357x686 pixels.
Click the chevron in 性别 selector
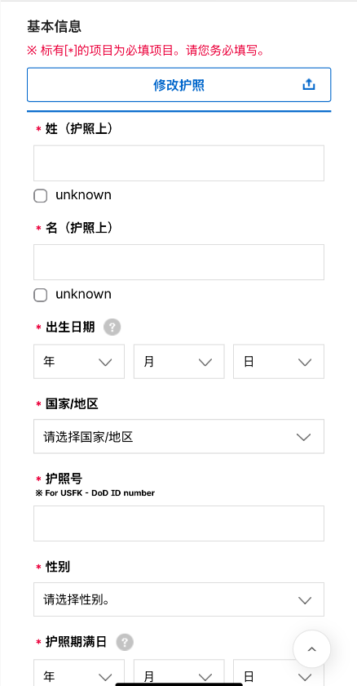[304, 599]
